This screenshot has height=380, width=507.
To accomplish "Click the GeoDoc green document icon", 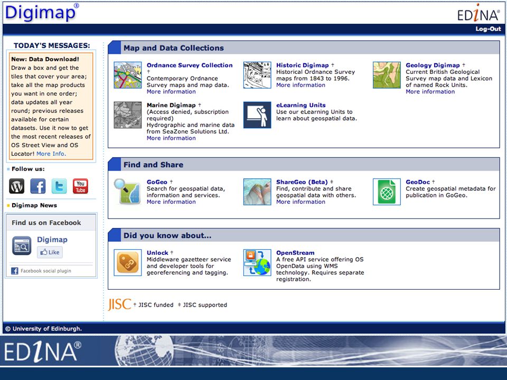I will 387,192.
